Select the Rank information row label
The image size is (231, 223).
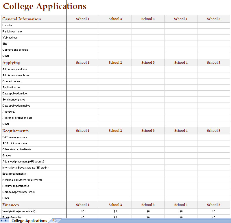click(x=13, y=32)
